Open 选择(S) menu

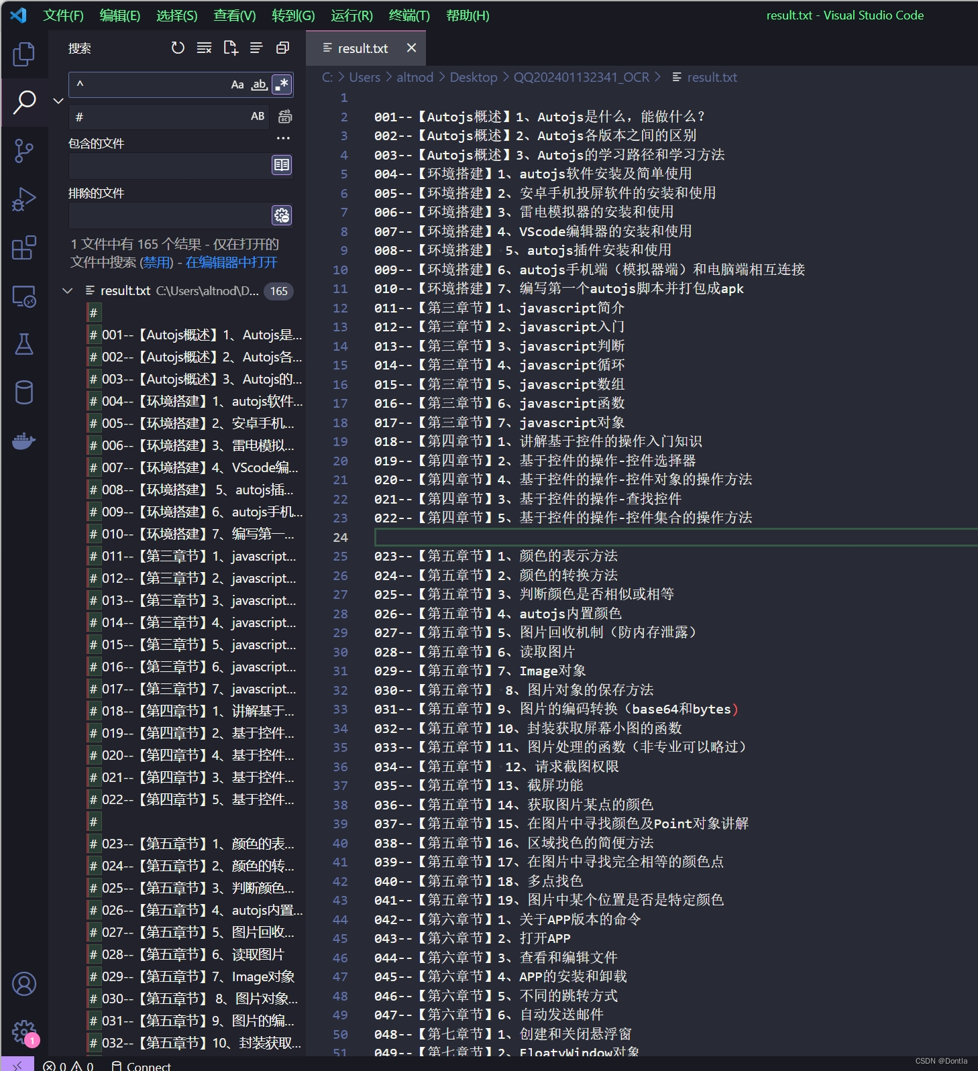(x=177, y=15)
